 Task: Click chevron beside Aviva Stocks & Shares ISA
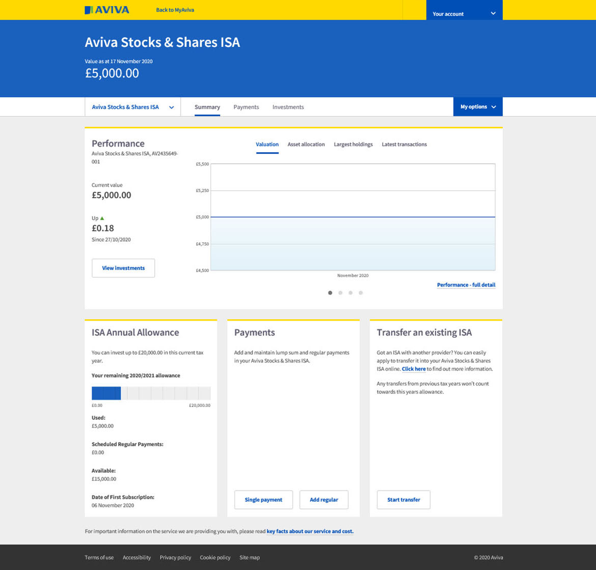coord(172,107)
